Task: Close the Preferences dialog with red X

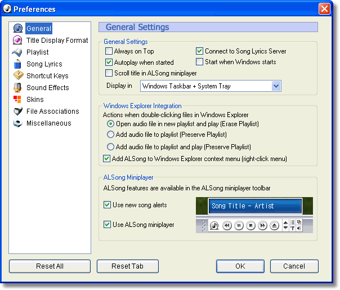Action: (324, 9)
